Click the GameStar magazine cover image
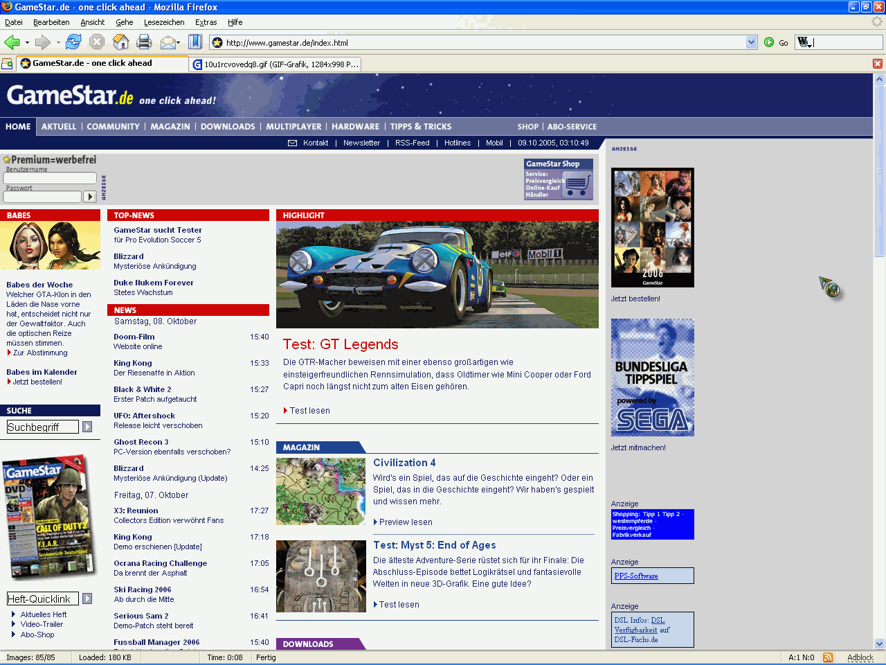886x665 pixels. [50, 516]
